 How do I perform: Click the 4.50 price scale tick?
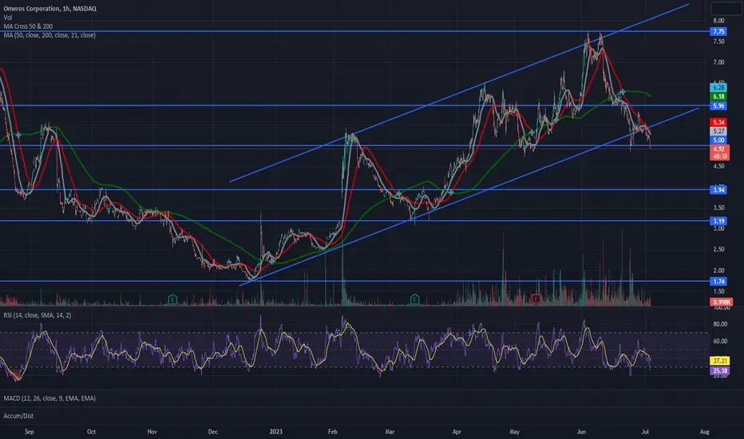point(718,166)
